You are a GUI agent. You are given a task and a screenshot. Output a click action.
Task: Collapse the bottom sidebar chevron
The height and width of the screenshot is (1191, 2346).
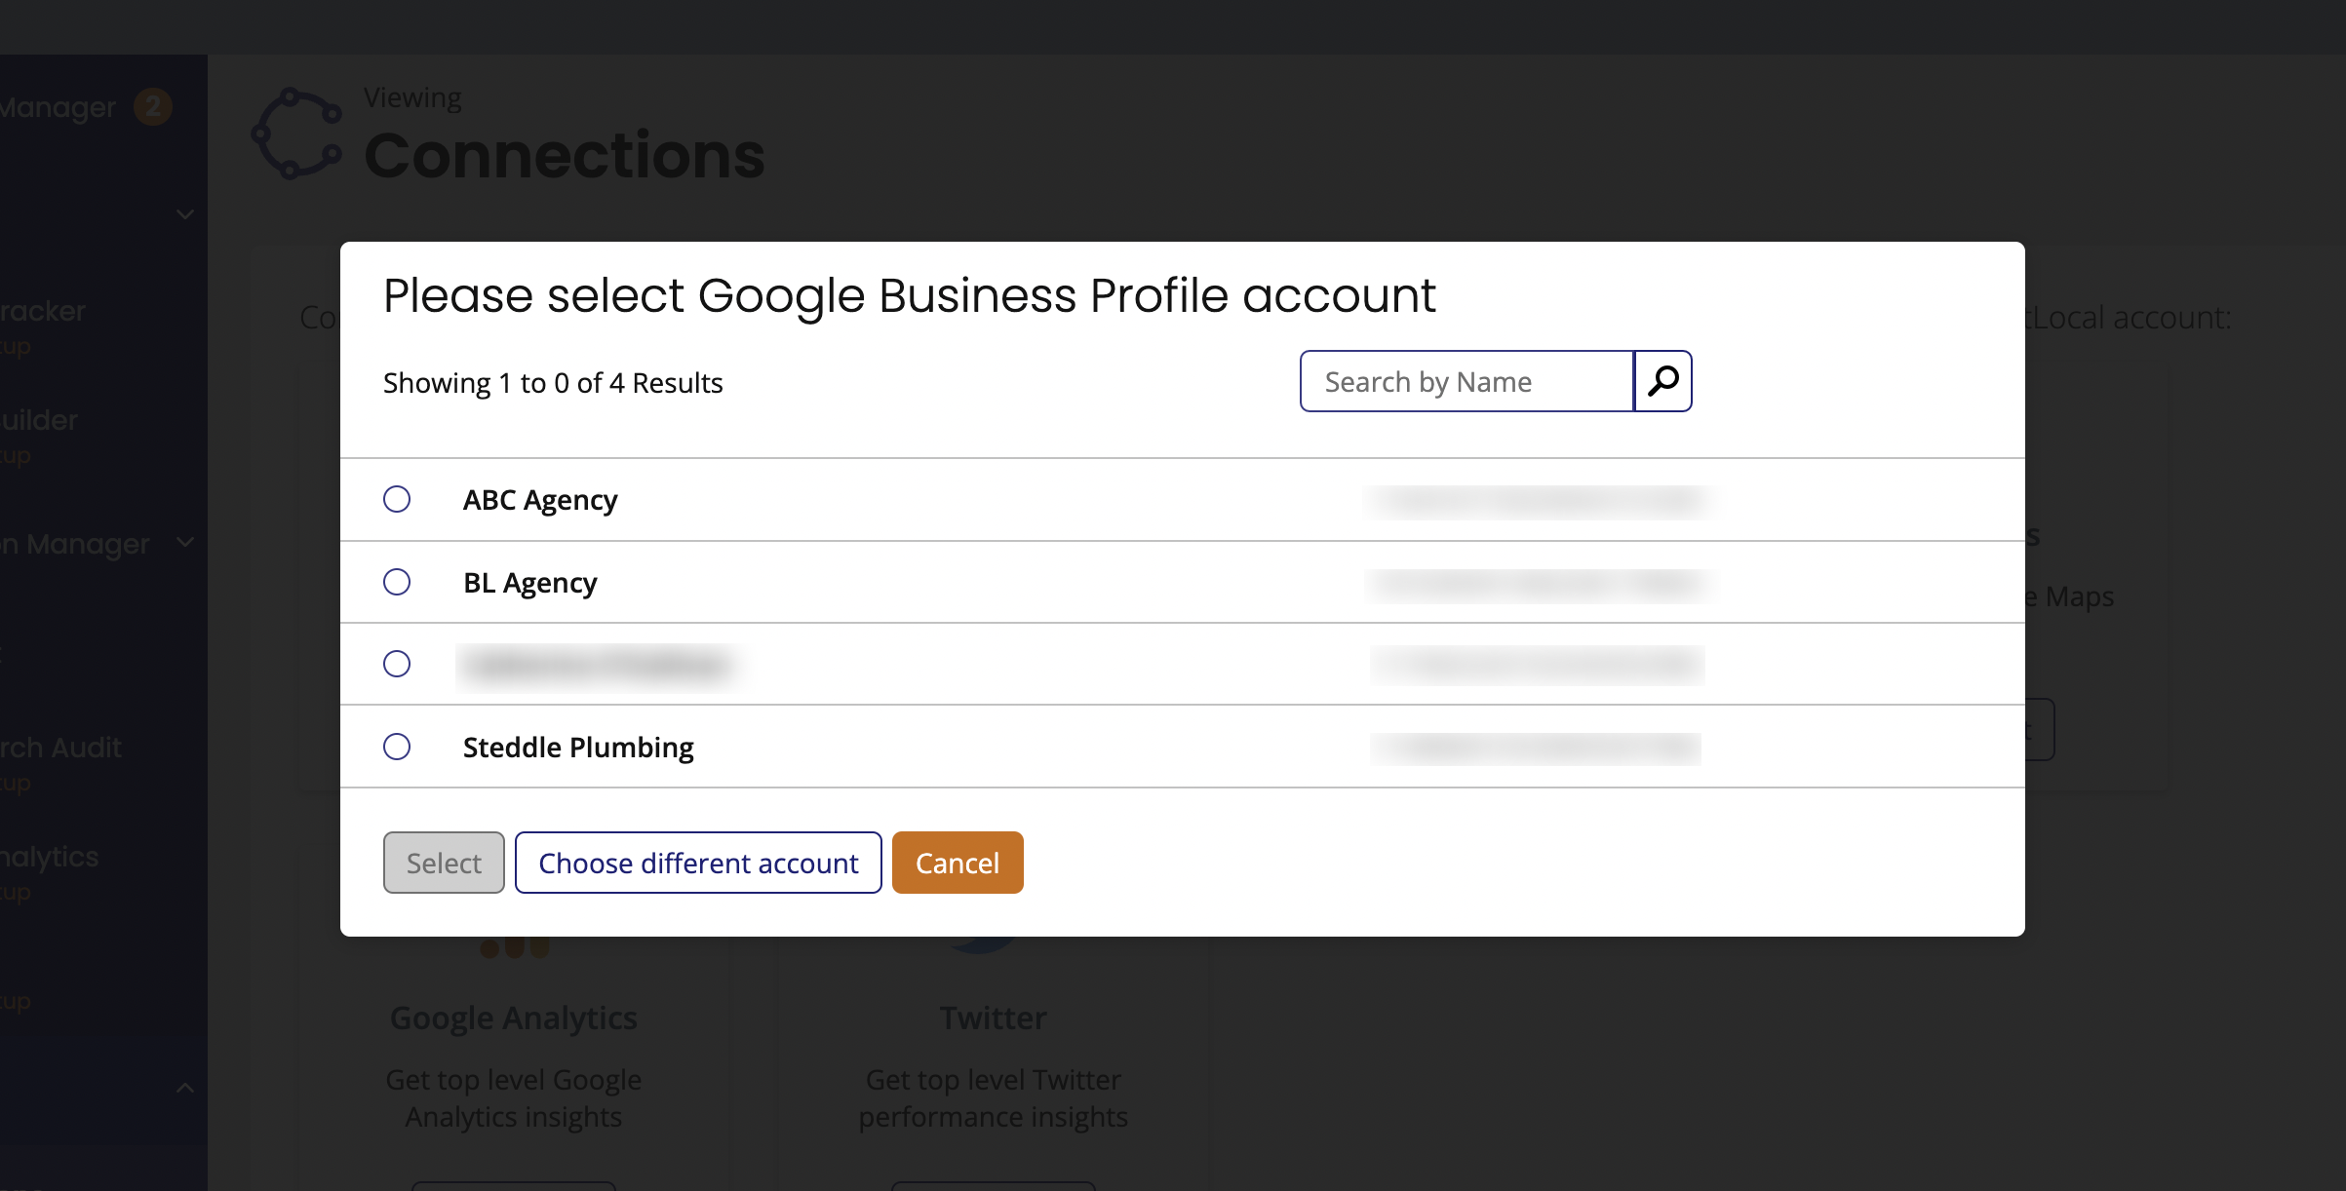pos(185,1088)
